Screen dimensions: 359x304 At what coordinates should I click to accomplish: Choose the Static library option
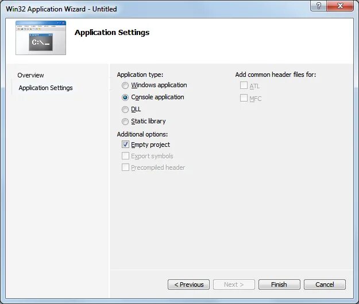pos(125,122)
